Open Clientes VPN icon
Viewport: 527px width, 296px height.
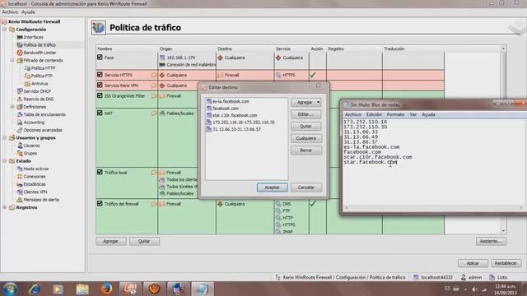point(20,192)
